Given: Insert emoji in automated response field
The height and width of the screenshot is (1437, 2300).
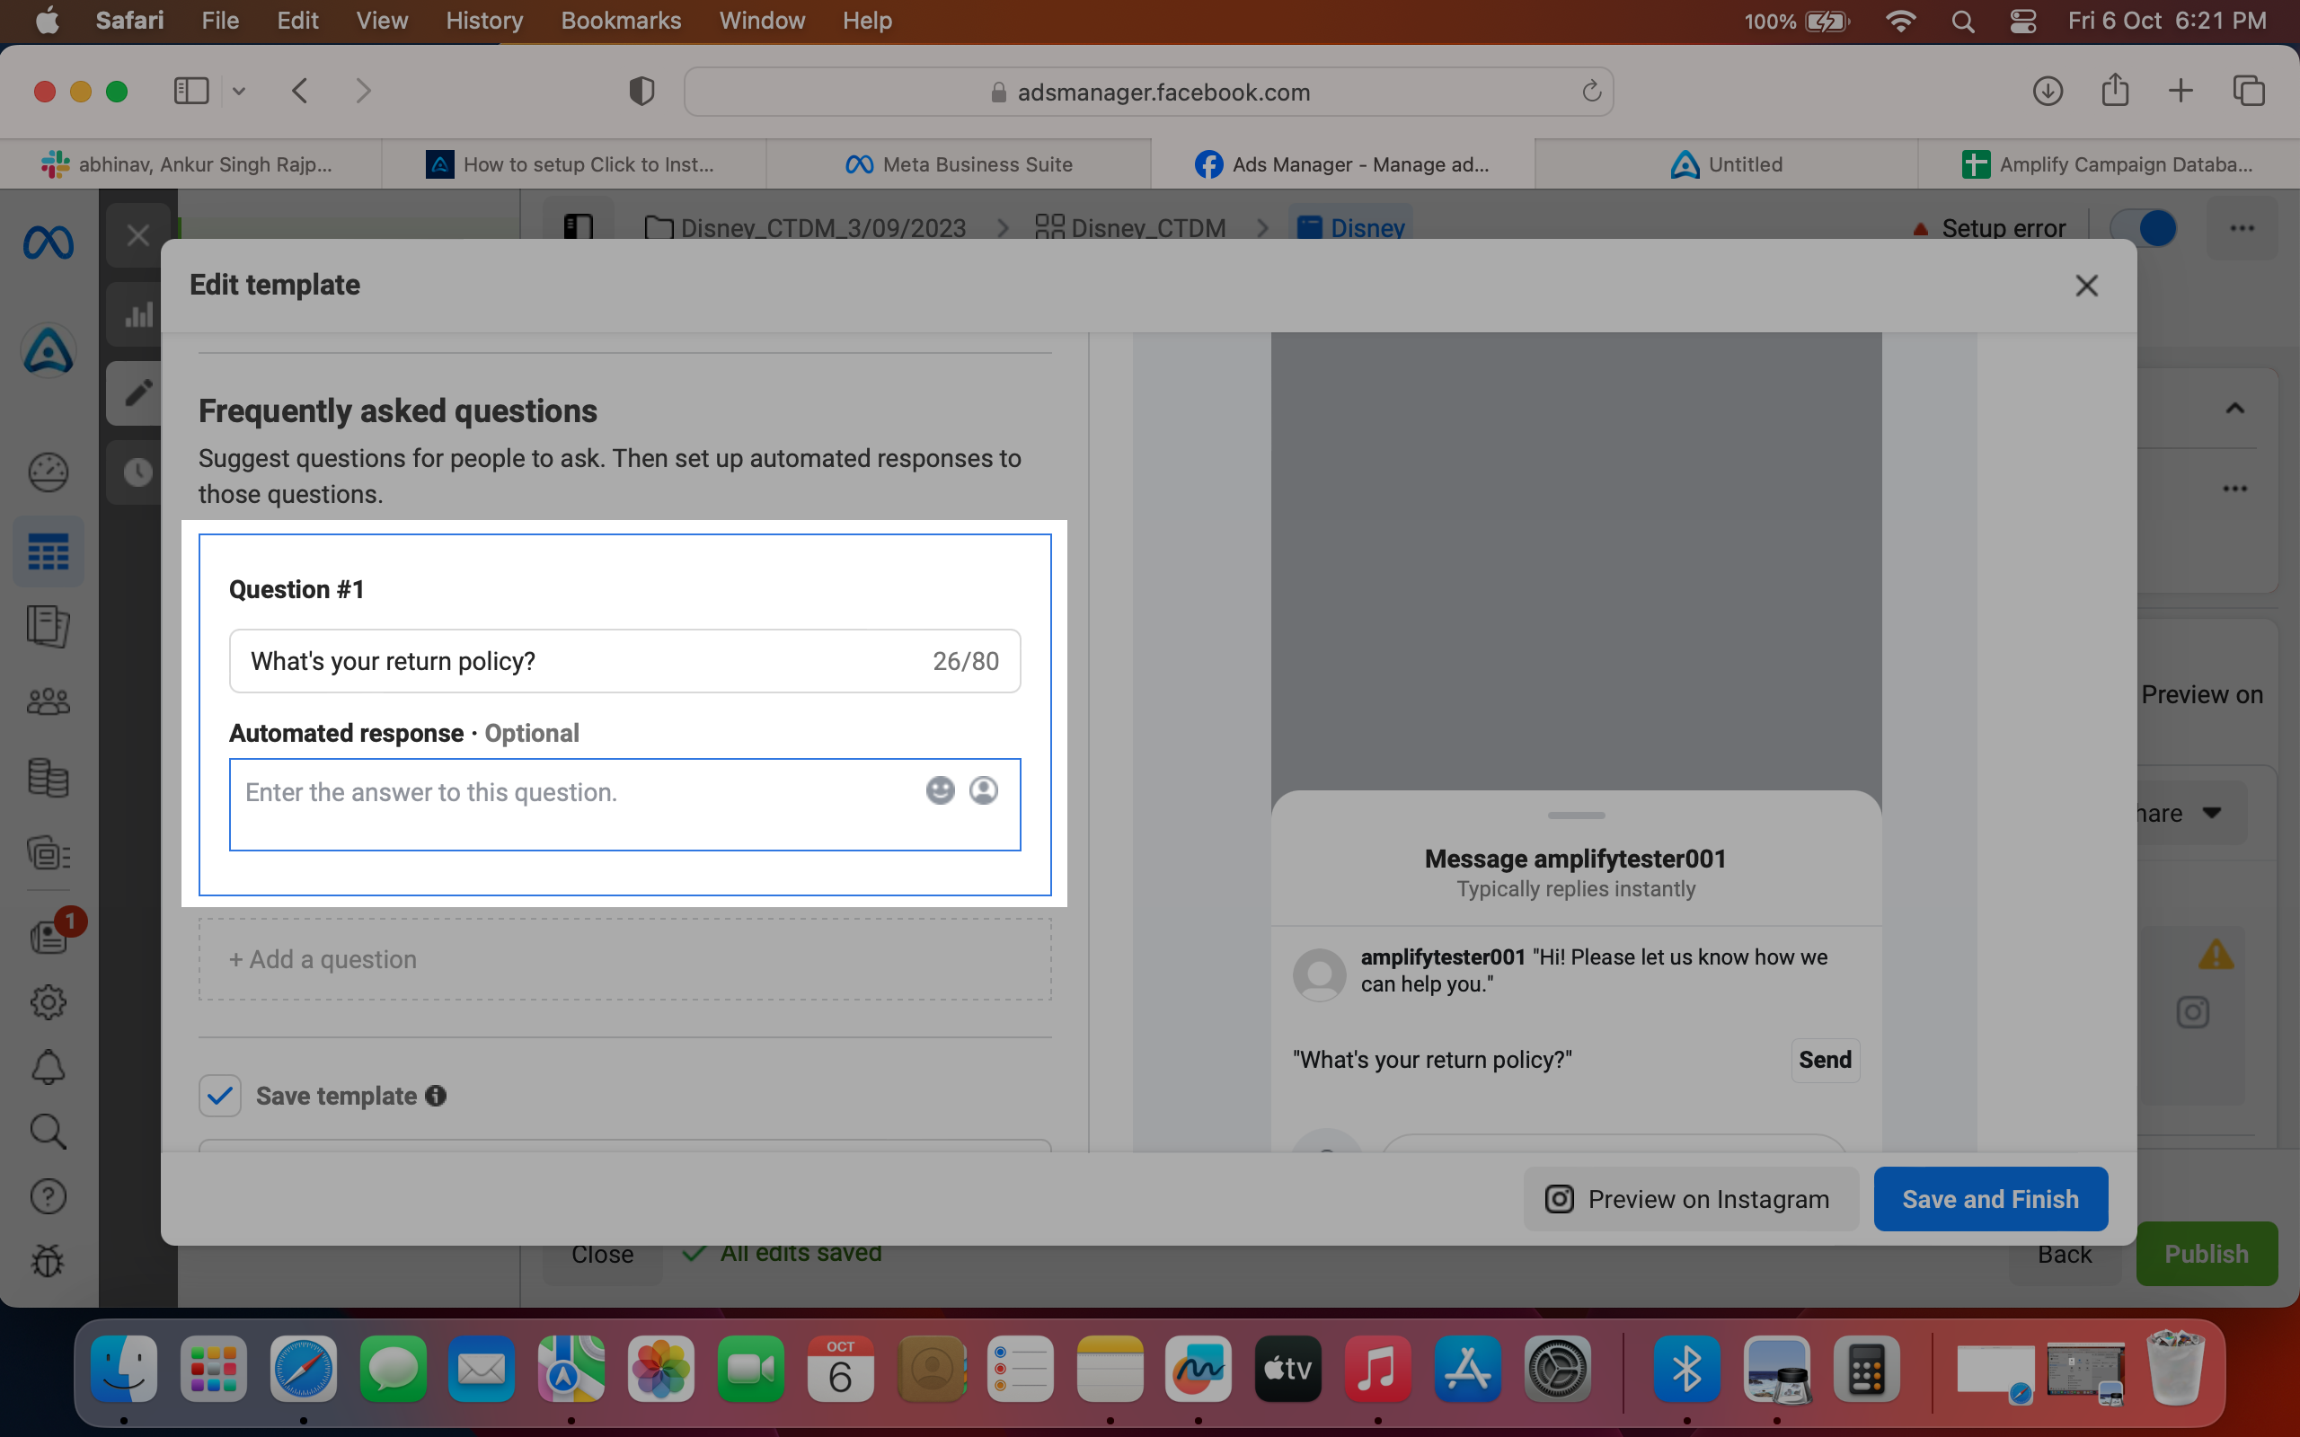Looking at the screenshot, I should click(x=940, y=790).
